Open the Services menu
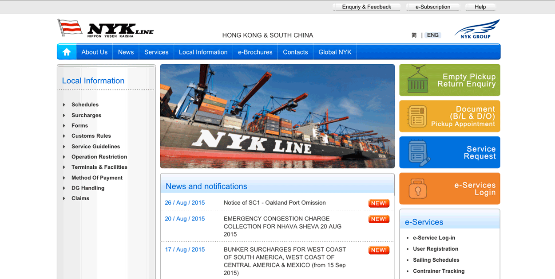Viewport: 555px width, 279px height. [156, 52]
